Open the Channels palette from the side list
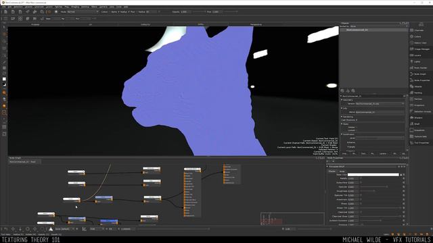Image resolution: width=433 pixels, height=243 pixels. tap(419, 30)
